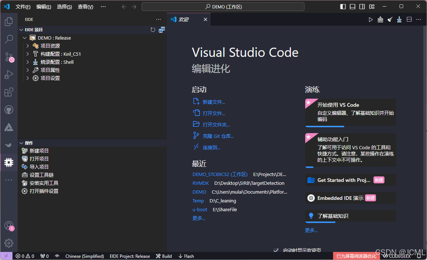Open the Extensions view
Image resolution: width=427 pixels, height=260 pixels.
(x=9, y=92)
